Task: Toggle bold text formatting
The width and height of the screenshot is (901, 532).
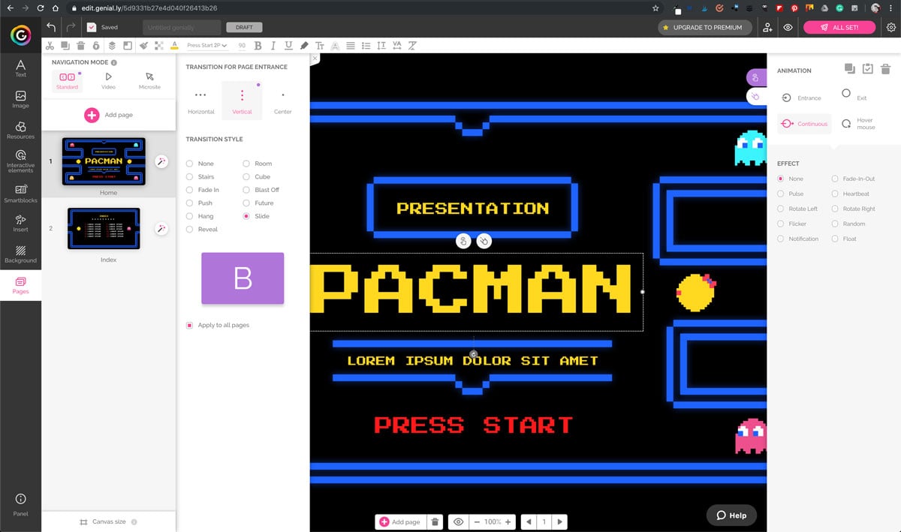Action: 258,46
